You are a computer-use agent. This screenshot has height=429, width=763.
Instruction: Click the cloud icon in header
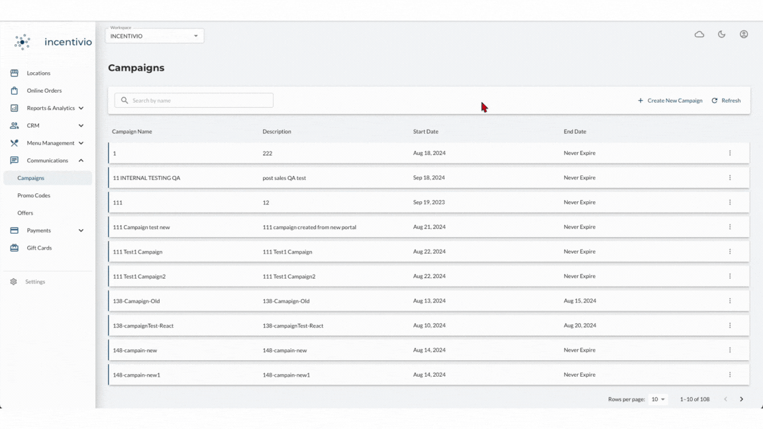pyautogui.click(x=699, y=34)
